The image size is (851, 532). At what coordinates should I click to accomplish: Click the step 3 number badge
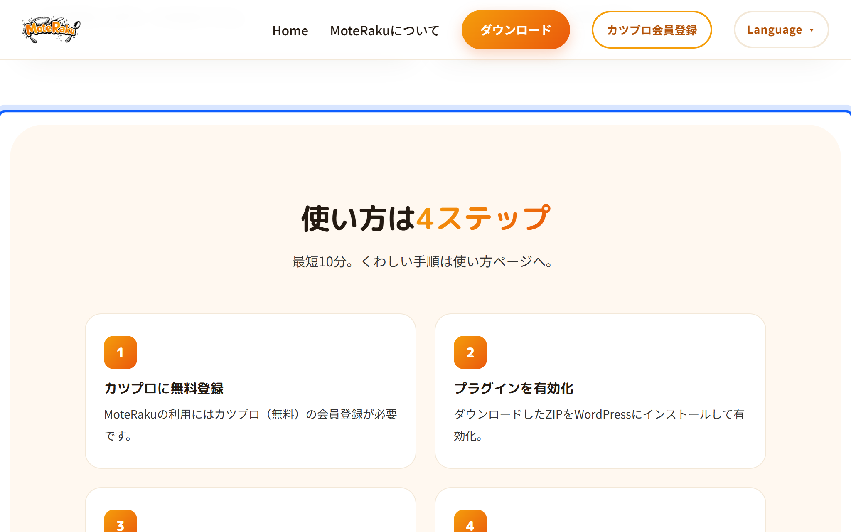coord(121,521)
